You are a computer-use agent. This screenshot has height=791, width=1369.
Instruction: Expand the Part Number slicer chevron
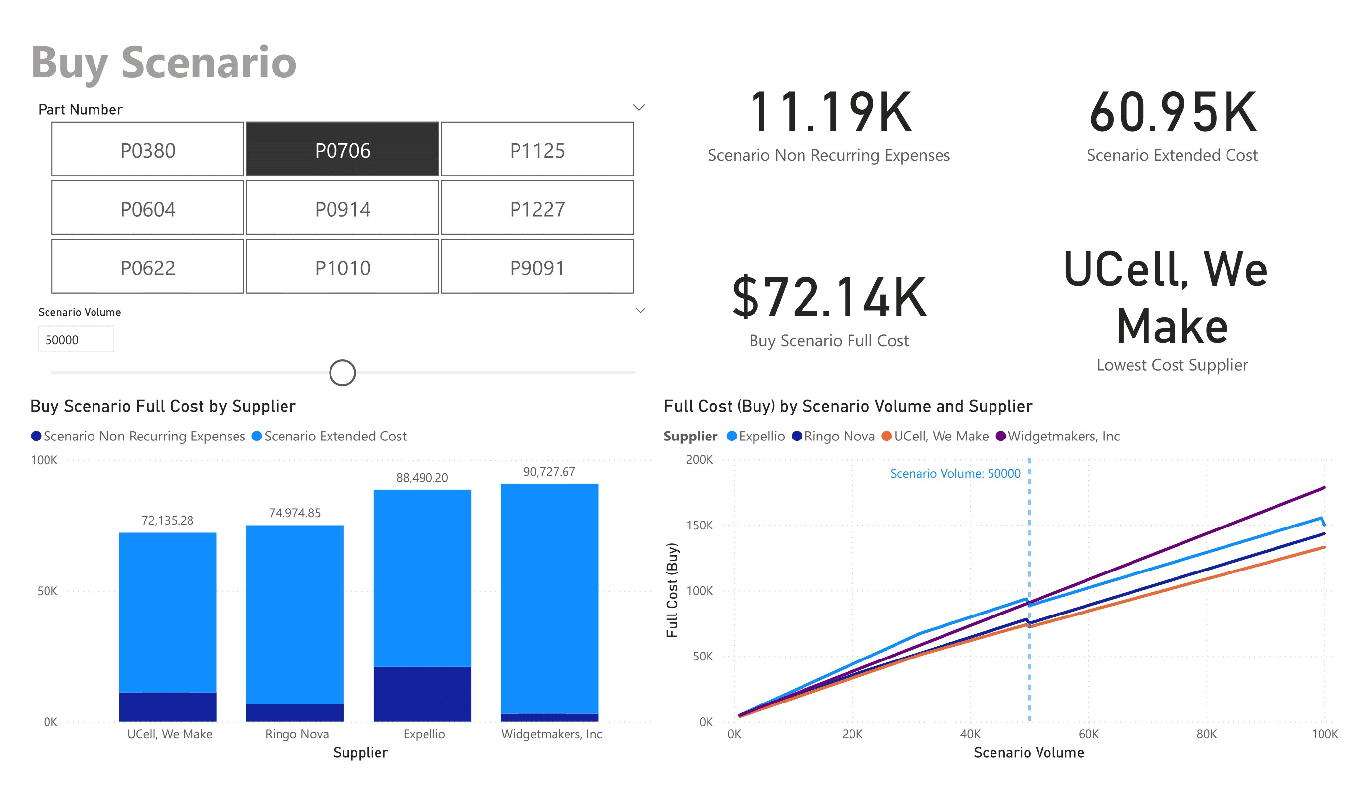coord(639,107)
